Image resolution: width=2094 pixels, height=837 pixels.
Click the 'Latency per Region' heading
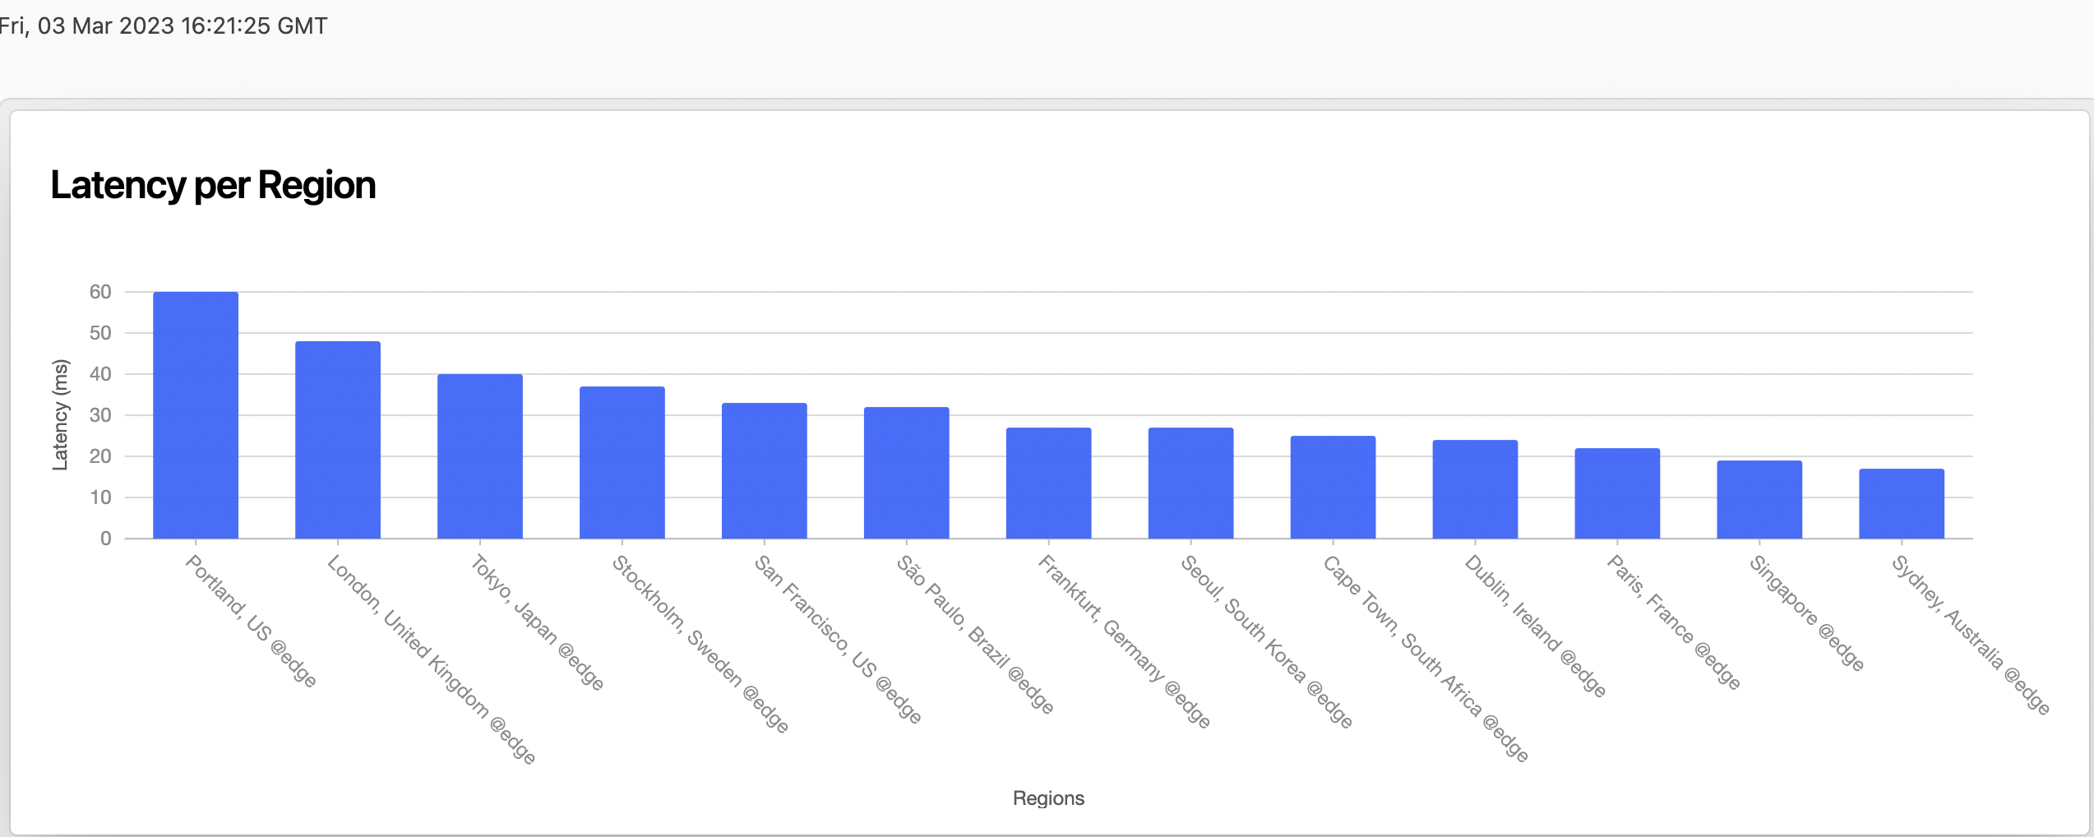[x=213, y=186]
